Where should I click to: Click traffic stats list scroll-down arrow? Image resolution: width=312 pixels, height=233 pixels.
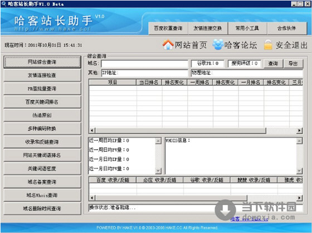(x=158, y=171)
